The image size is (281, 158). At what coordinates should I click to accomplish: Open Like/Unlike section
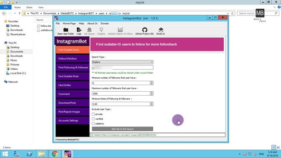tap(72, 85)
